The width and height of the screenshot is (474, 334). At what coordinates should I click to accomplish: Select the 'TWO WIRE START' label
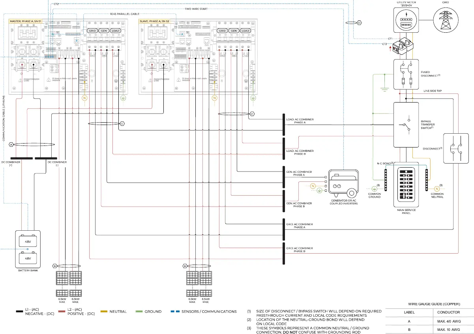(196, 9)
